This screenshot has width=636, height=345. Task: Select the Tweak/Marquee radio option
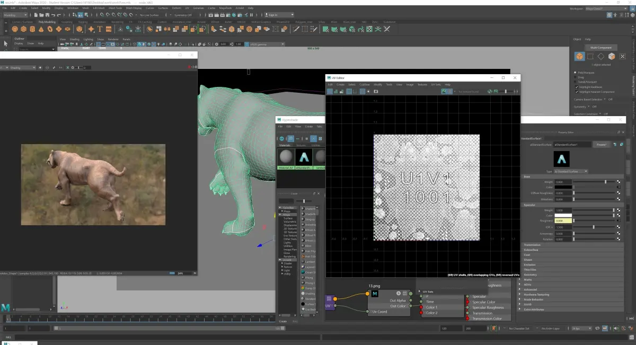click(576, 81)
